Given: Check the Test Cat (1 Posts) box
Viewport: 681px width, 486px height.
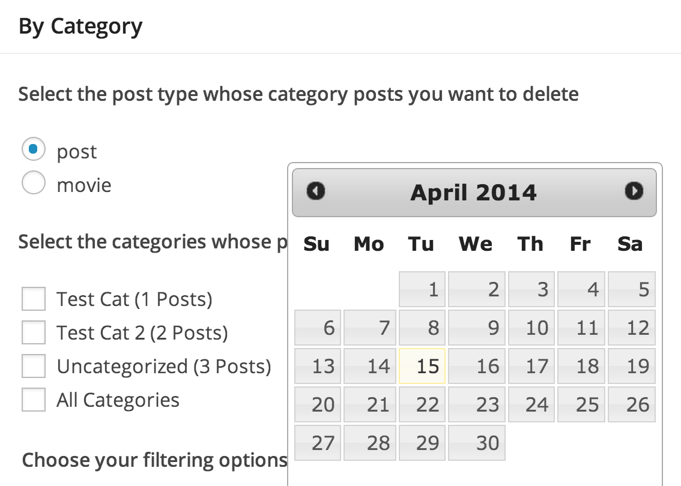Looking at the screenshot, I should tap(34, 299).
